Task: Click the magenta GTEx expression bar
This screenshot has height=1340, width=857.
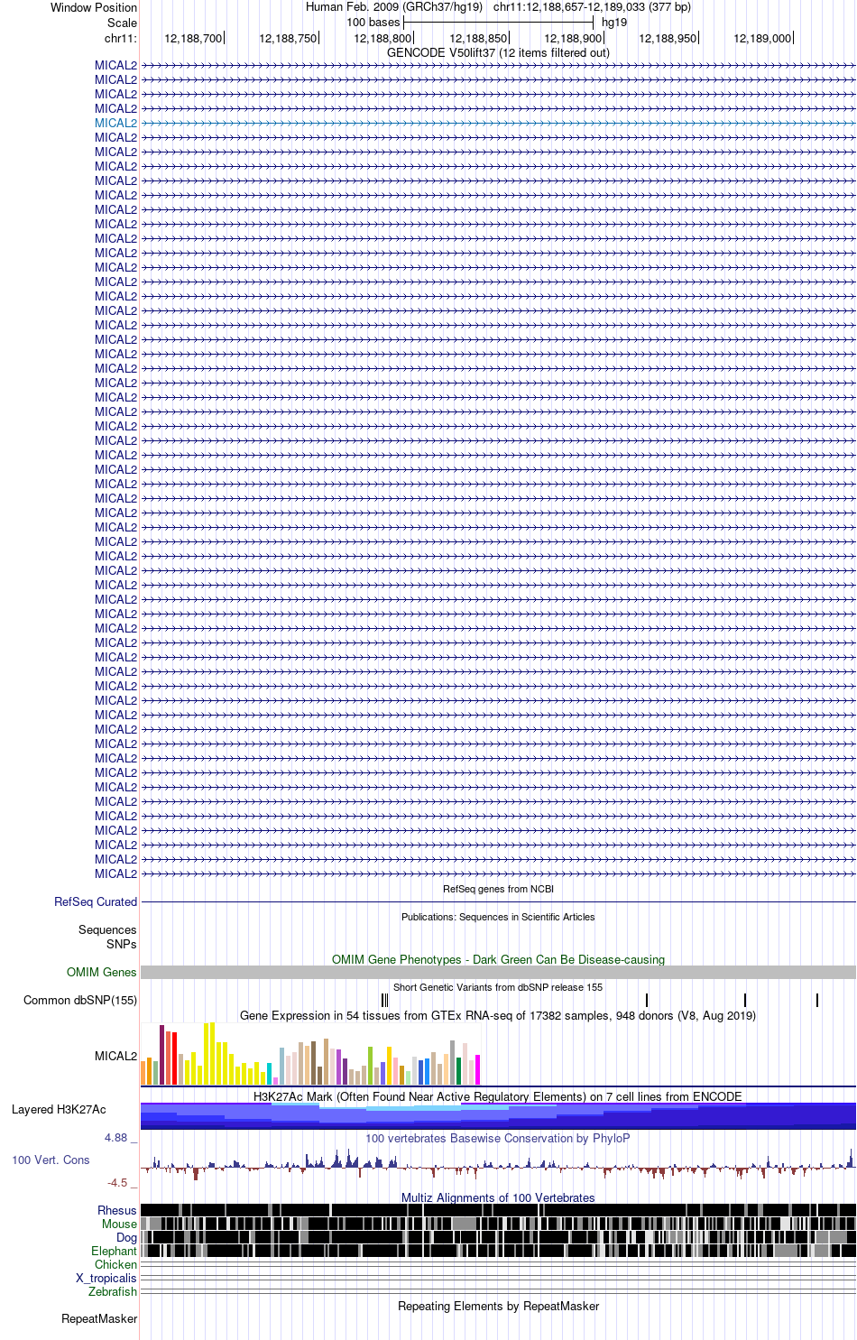Action: click(477, 1069)
